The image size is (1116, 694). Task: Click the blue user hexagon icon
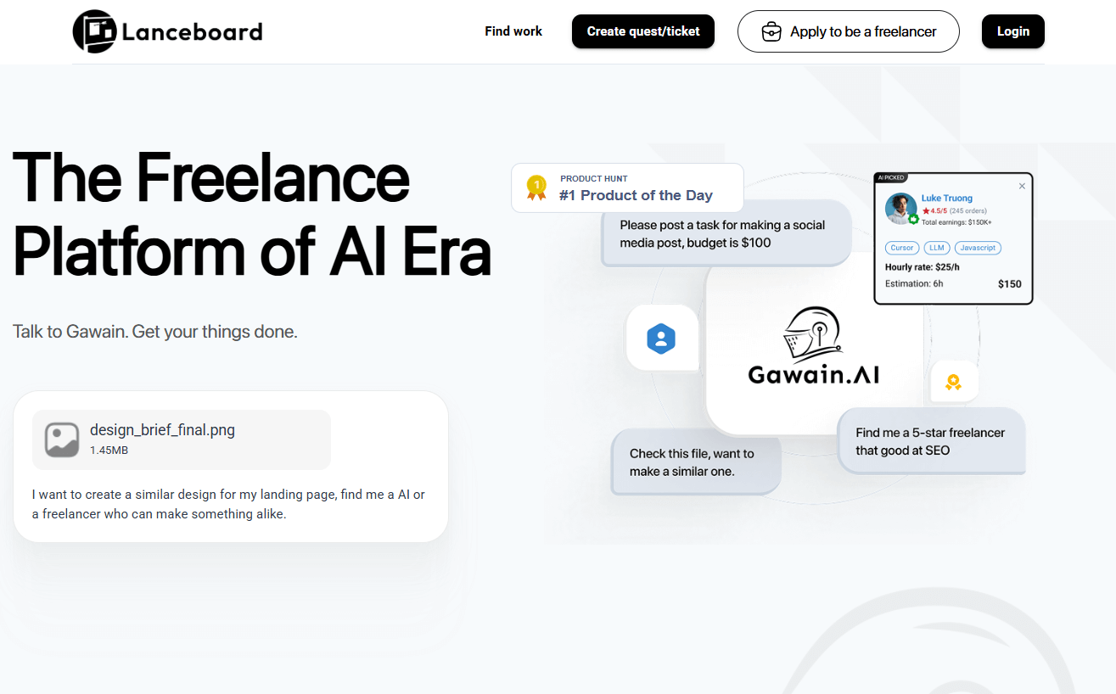661,339
